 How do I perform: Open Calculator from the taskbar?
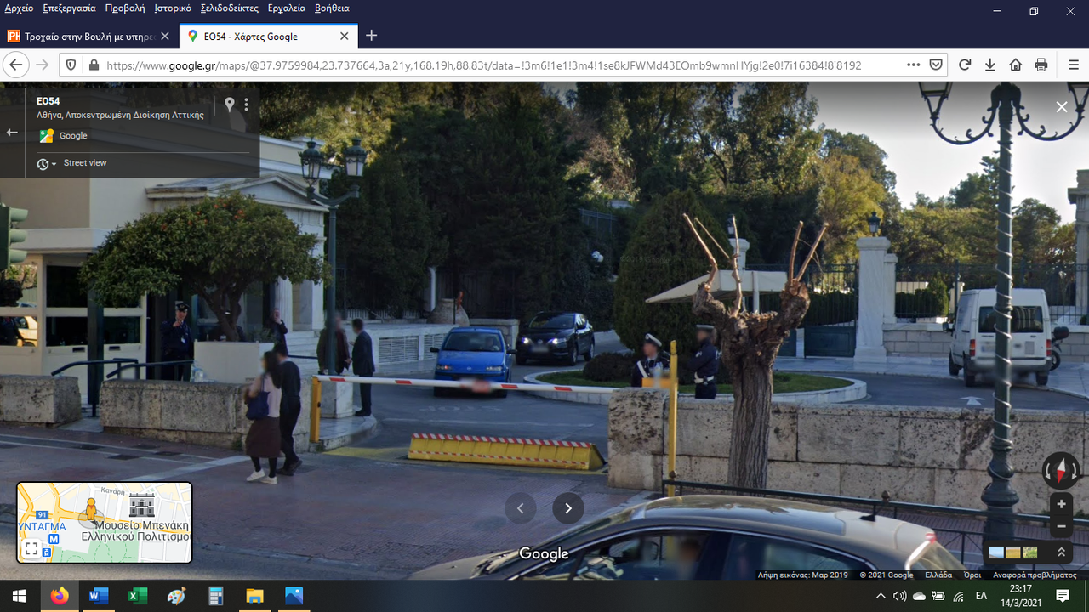click(x=215, y=596)
